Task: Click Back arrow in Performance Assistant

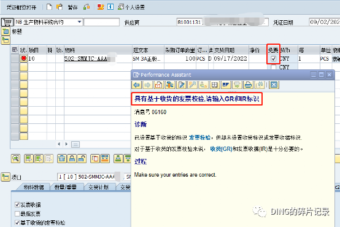Action: click(x=137, y=85)
